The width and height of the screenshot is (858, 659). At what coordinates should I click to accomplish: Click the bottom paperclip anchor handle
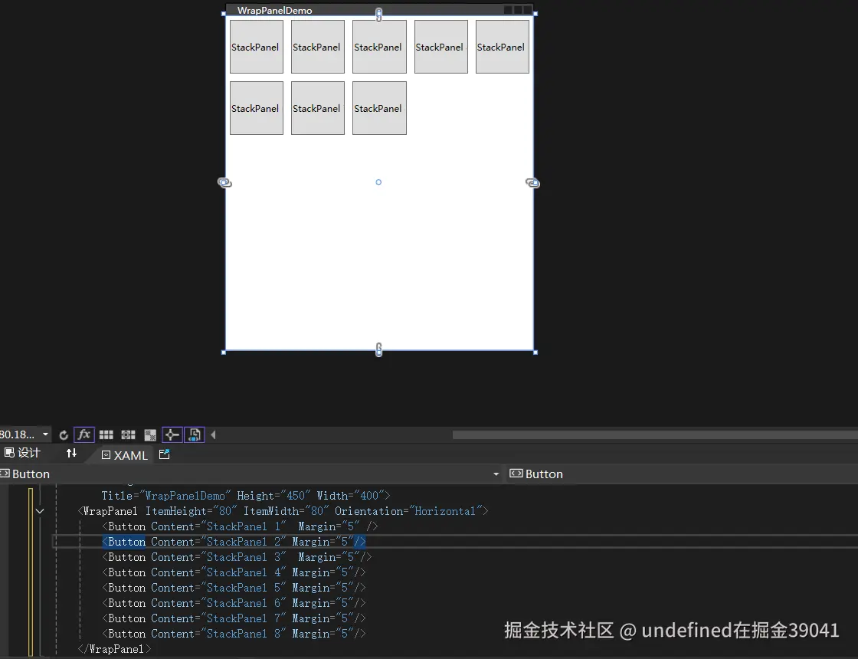coord(378,349)
